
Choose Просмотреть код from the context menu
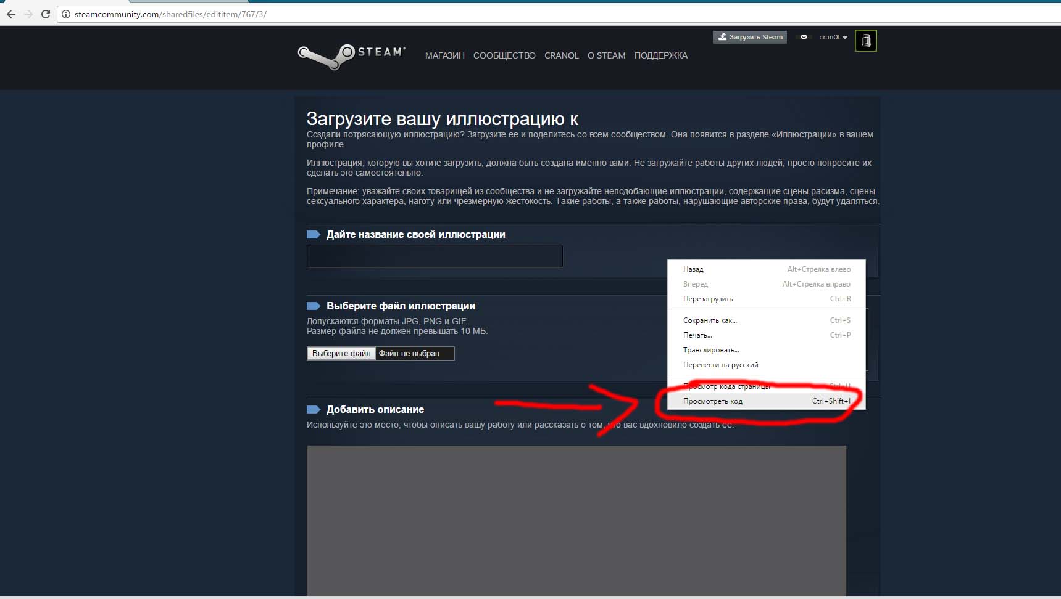click(766, 401)
